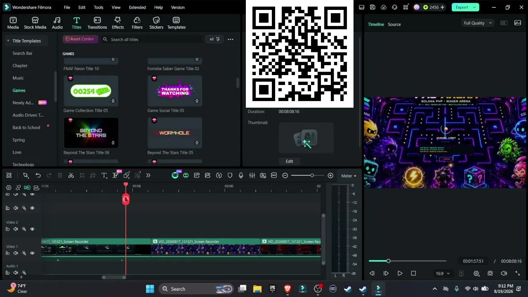Open the Media panel

(x=13, y=23)
